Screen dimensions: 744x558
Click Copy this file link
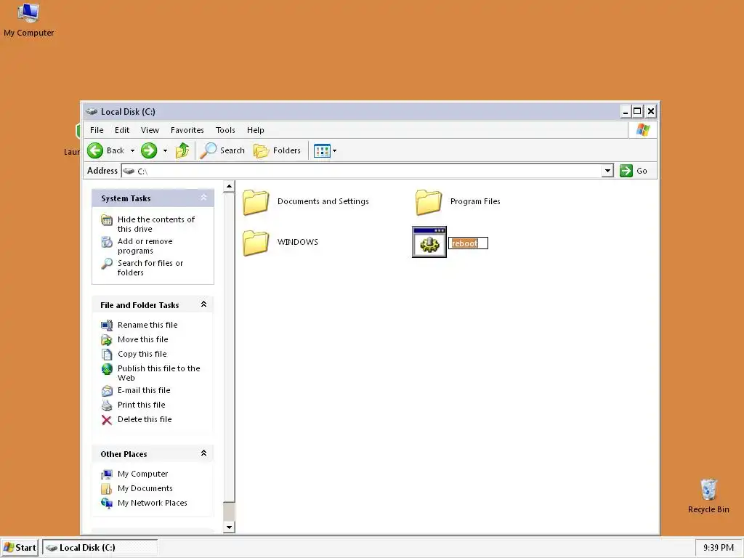[142, 354]
